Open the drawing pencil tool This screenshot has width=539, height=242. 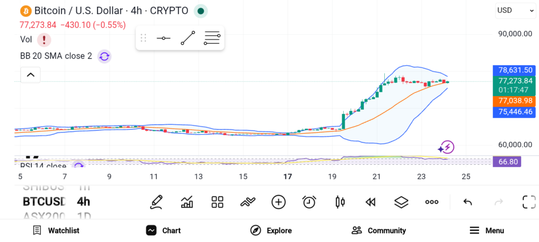tap(156, 202)
